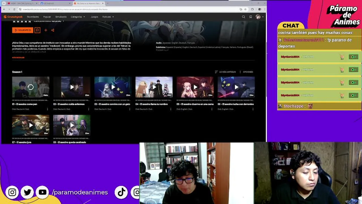Open episode title E1 - El asesino come pan
Viewport: 362px width, 204px height.
[x=25, y=104]
